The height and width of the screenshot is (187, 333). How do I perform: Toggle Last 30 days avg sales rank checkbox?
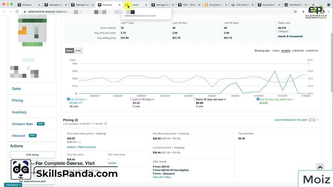pos(258,99)
